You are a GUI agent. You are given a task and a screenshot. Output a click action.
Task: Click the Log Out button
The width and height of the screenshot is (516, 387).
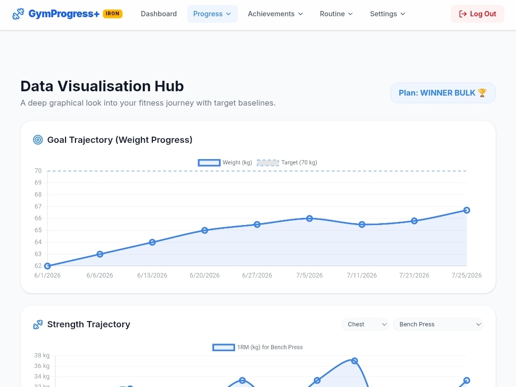click(477, 14)
